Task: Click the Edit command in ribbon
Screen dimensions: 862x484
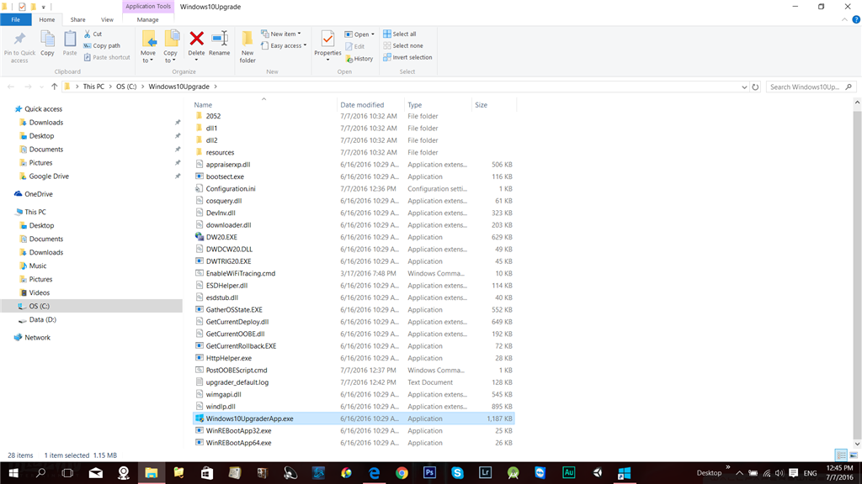Action: (x=355, y=47)
